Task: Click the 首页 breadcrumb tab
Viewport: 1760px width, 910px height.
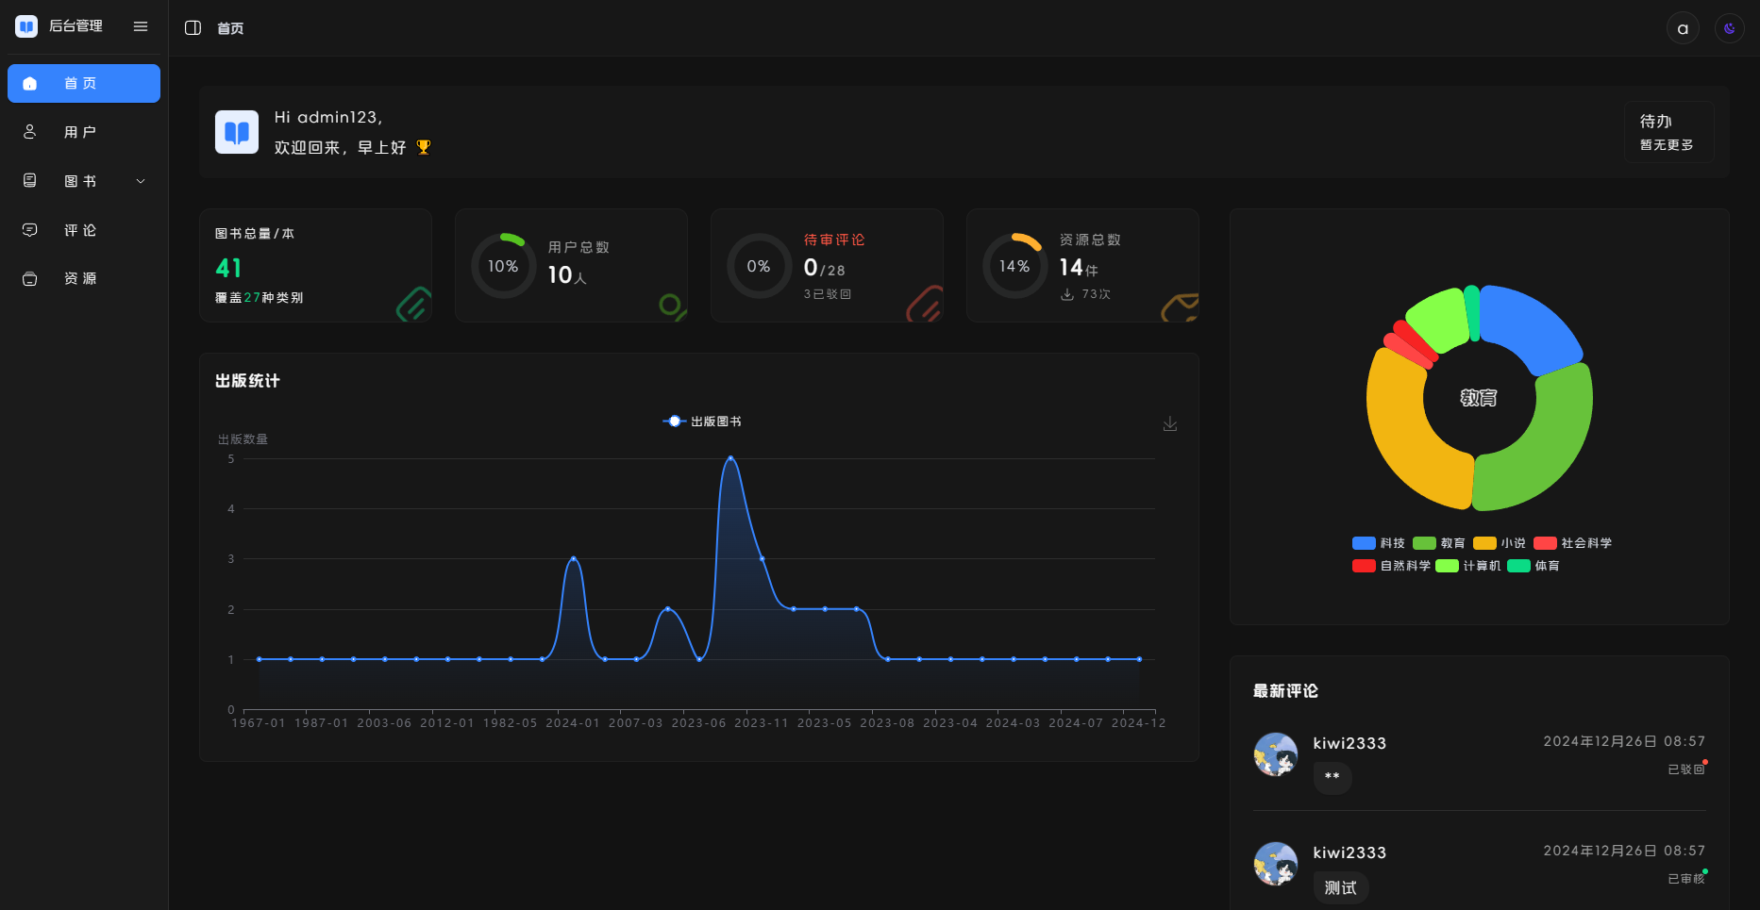Action: click(230, 28)
